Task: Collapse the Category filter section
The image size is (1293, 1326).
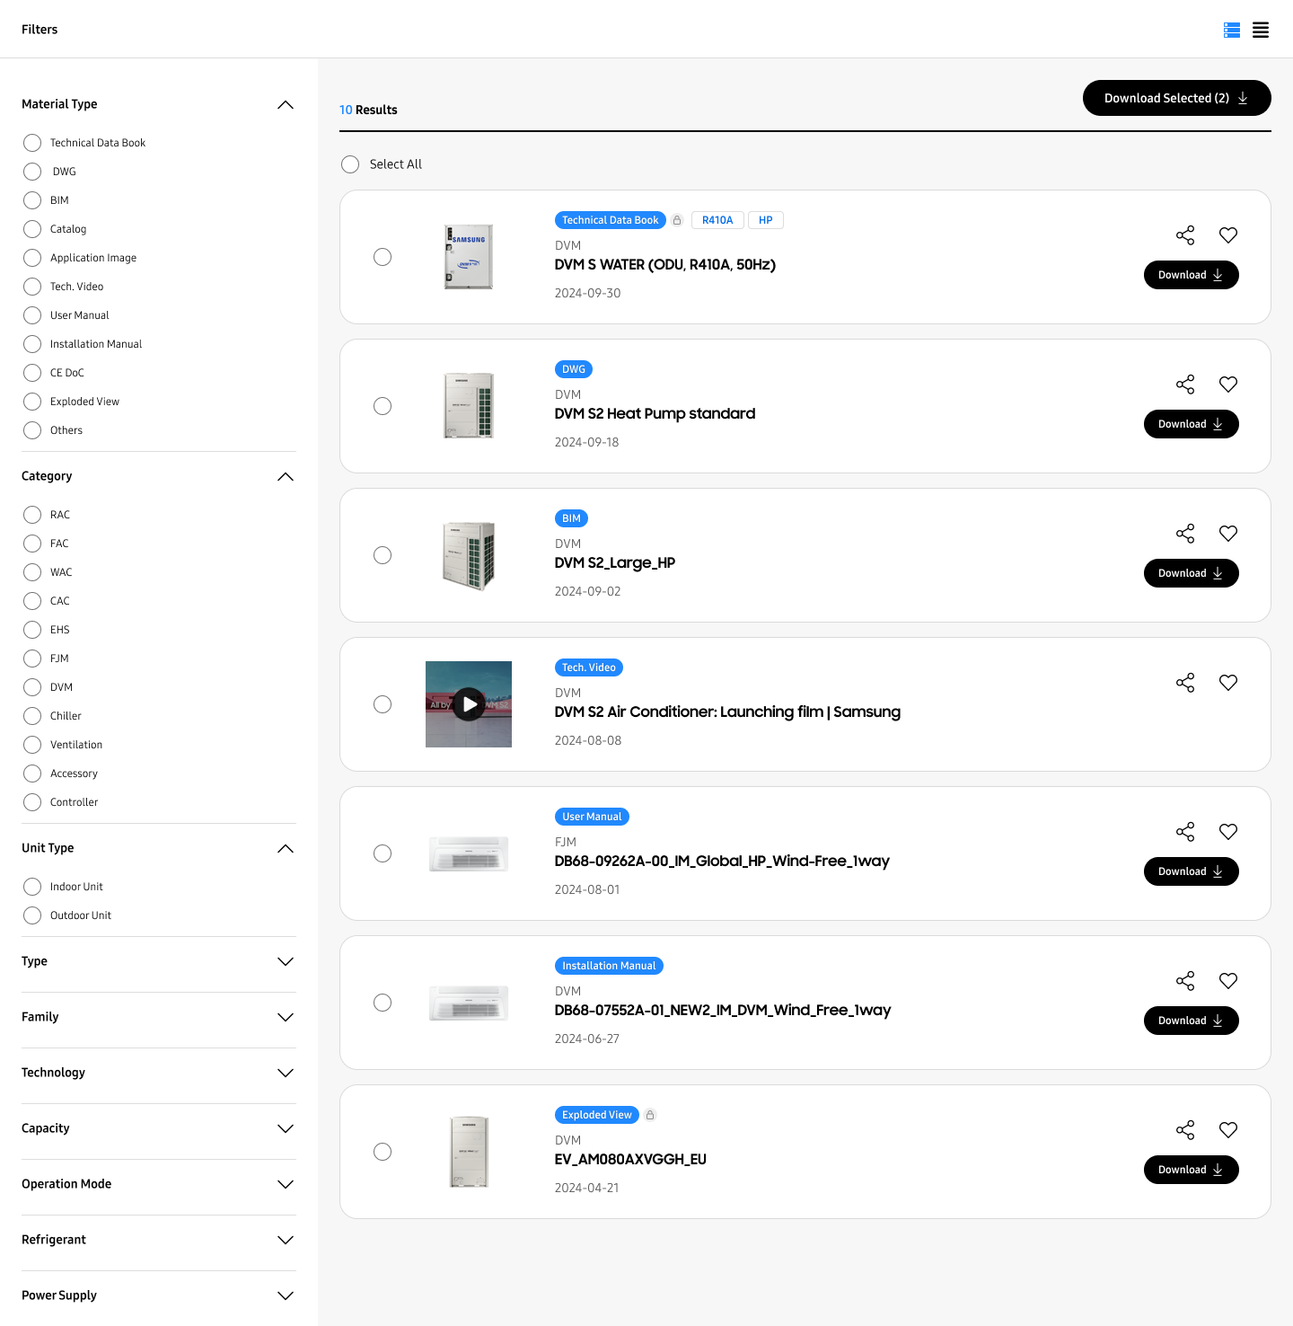Action: pyautogui.click(x=286, y=477)
